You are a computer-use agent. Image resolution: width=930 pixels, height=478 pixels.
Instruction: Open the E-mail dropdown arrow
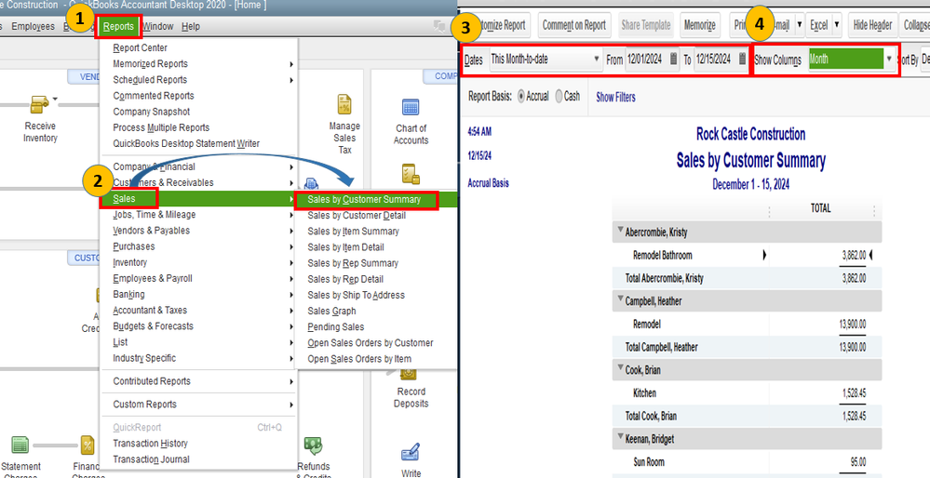tap(800, 25)
